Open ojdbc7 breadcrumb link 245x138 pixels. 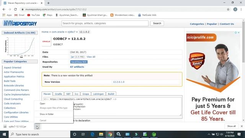tap(72, 32)
